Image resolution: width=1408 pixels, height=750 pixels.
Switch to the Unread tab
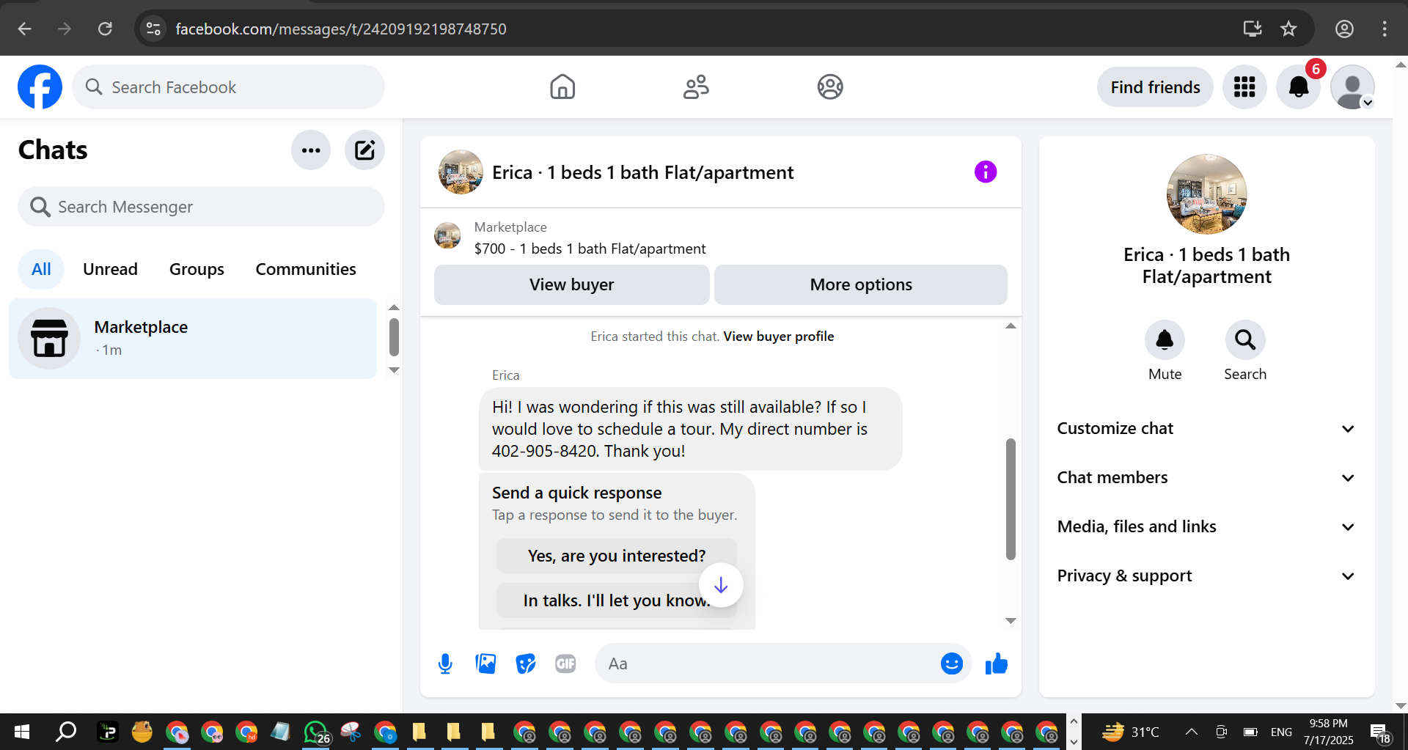(110, 269)
